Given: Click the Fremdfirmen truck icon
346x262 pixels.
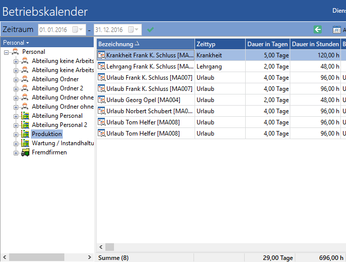Looking at the screenshot, I should (x=25, y=152).
